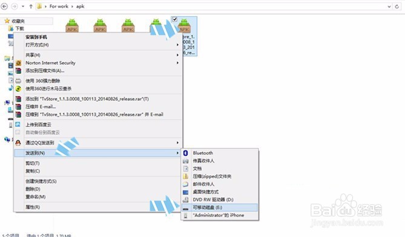Send file to Bluetooth
Image resolution: width=405 pixels, height=237 pixels.
click(220, 153)
